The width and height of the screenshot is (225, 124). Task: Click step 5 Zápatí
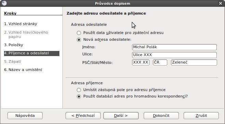point(13,61)
